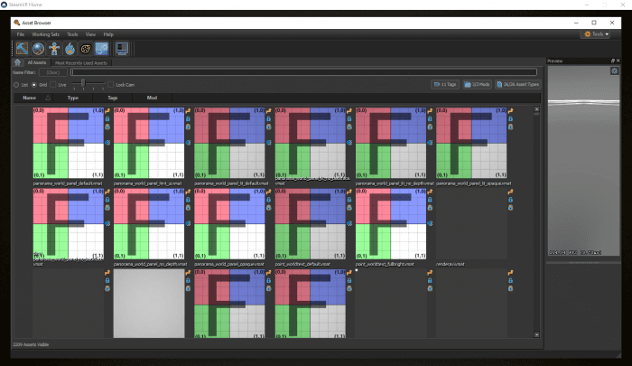The image size is (632, 366).
Task: Undock the Preview panel float icon
Action: tap(613, 61)
